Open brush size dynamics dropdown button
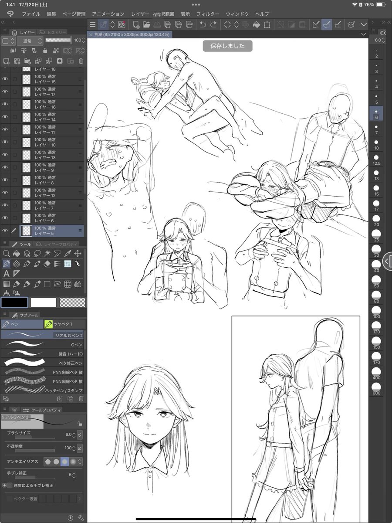The width and height of the screenshot is (392, 523). pyautogui.click(x=80, y=435)
